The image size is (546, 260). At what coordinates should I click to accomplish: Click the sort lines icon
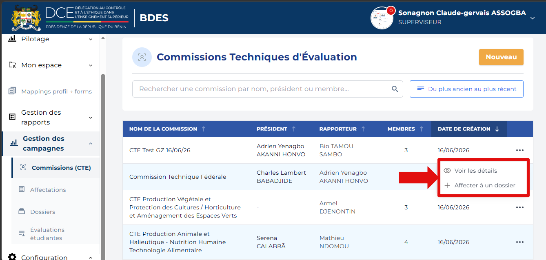(420, 89)
